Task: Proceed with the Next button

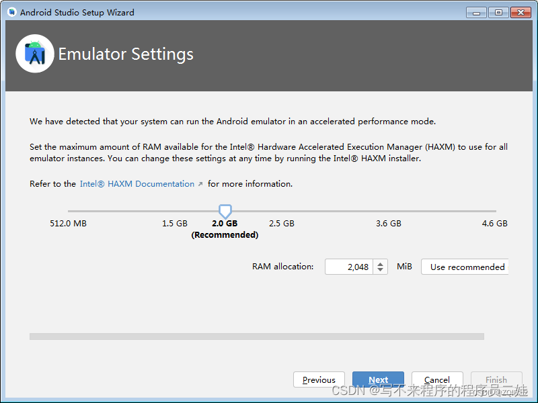Action: (378, 379)
